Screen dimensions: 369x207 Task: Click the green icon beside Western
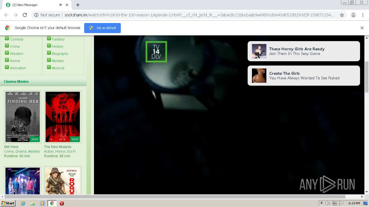(7, 53)
